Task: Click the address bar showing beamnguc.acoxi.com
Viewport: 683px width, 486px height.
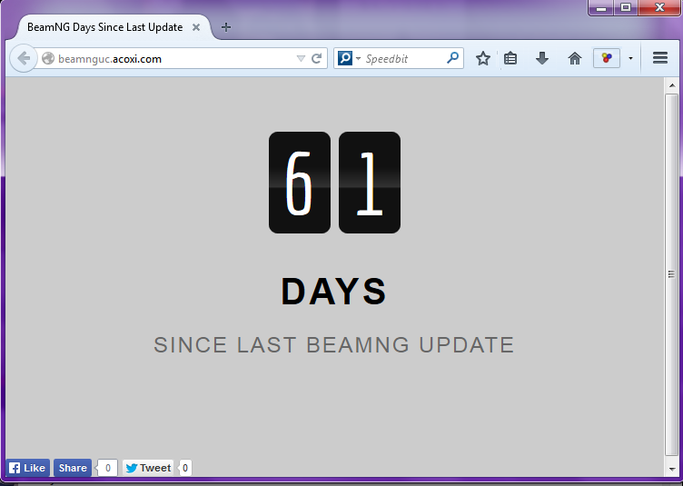Action: pyautogui.click(x=174, y=58)
